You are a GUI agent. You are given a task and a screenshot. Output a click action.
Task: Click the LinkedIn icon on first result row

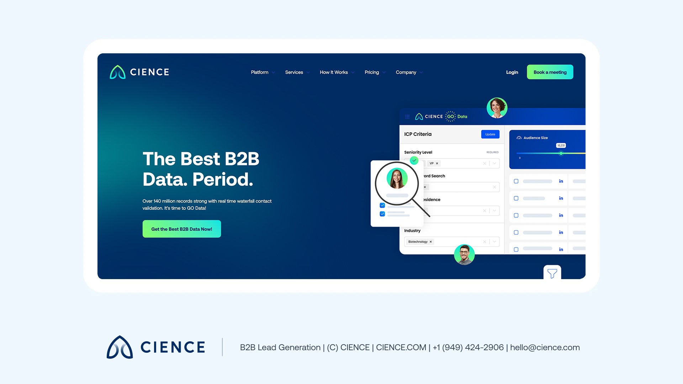(x=561, y=181)
